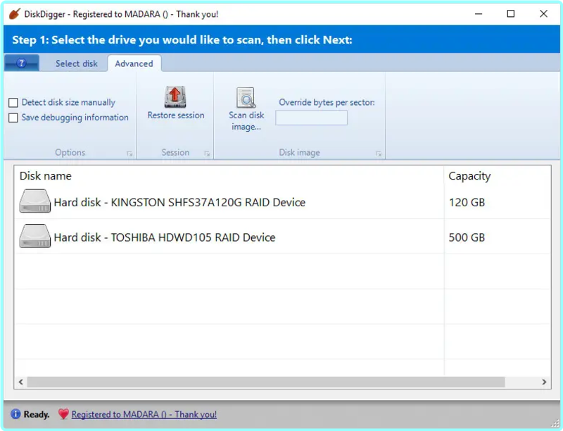Click the Ready status text
Screen dimensions: 563x431
[x=37, y=414]
